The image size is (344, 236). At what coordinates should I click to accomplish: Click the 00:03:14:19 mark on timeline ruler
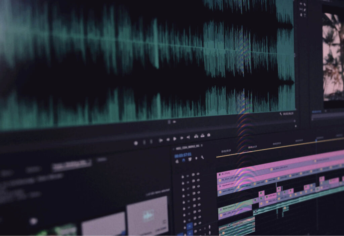click(253, 147)
